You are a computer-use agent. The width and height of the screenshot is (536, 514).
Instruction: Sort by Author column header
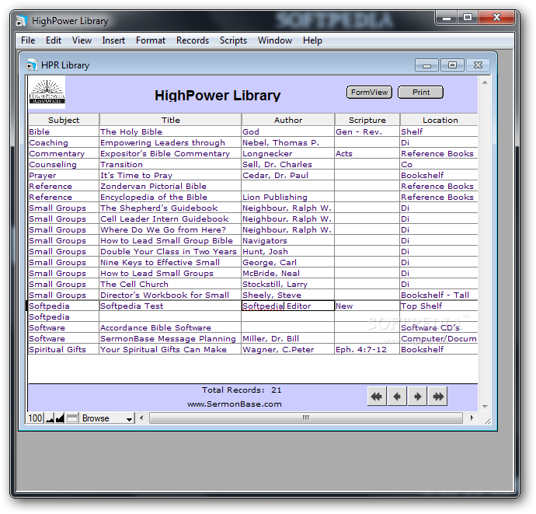click(288, 120)
